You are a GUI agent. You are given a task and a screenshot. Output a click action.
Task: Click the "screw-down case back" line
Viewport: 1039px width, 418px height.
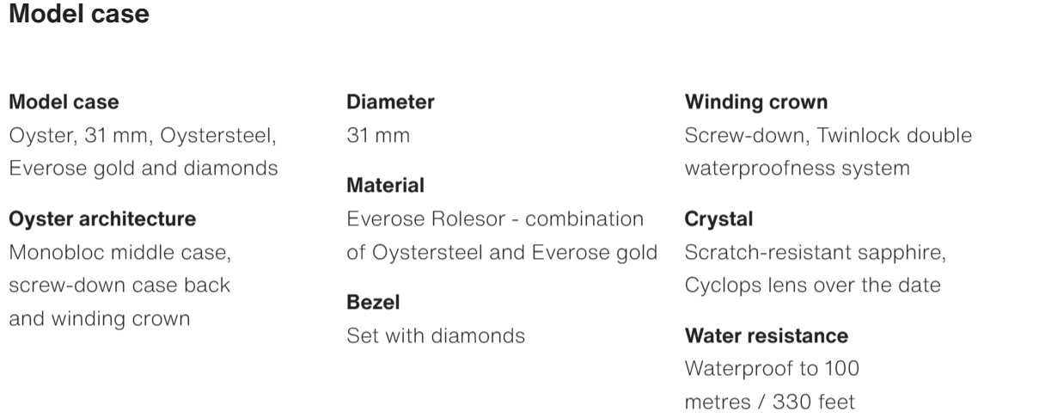pos(119,286)
